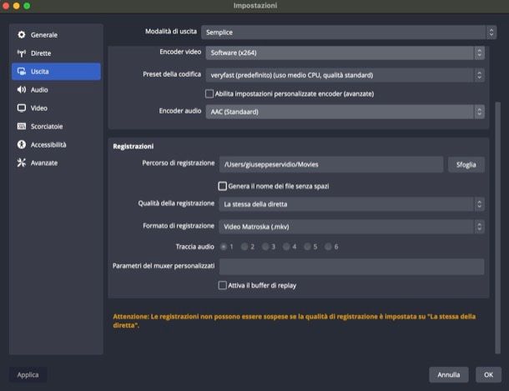
Task: Expand the Encoder video dropdown
Action: [345, 53]
